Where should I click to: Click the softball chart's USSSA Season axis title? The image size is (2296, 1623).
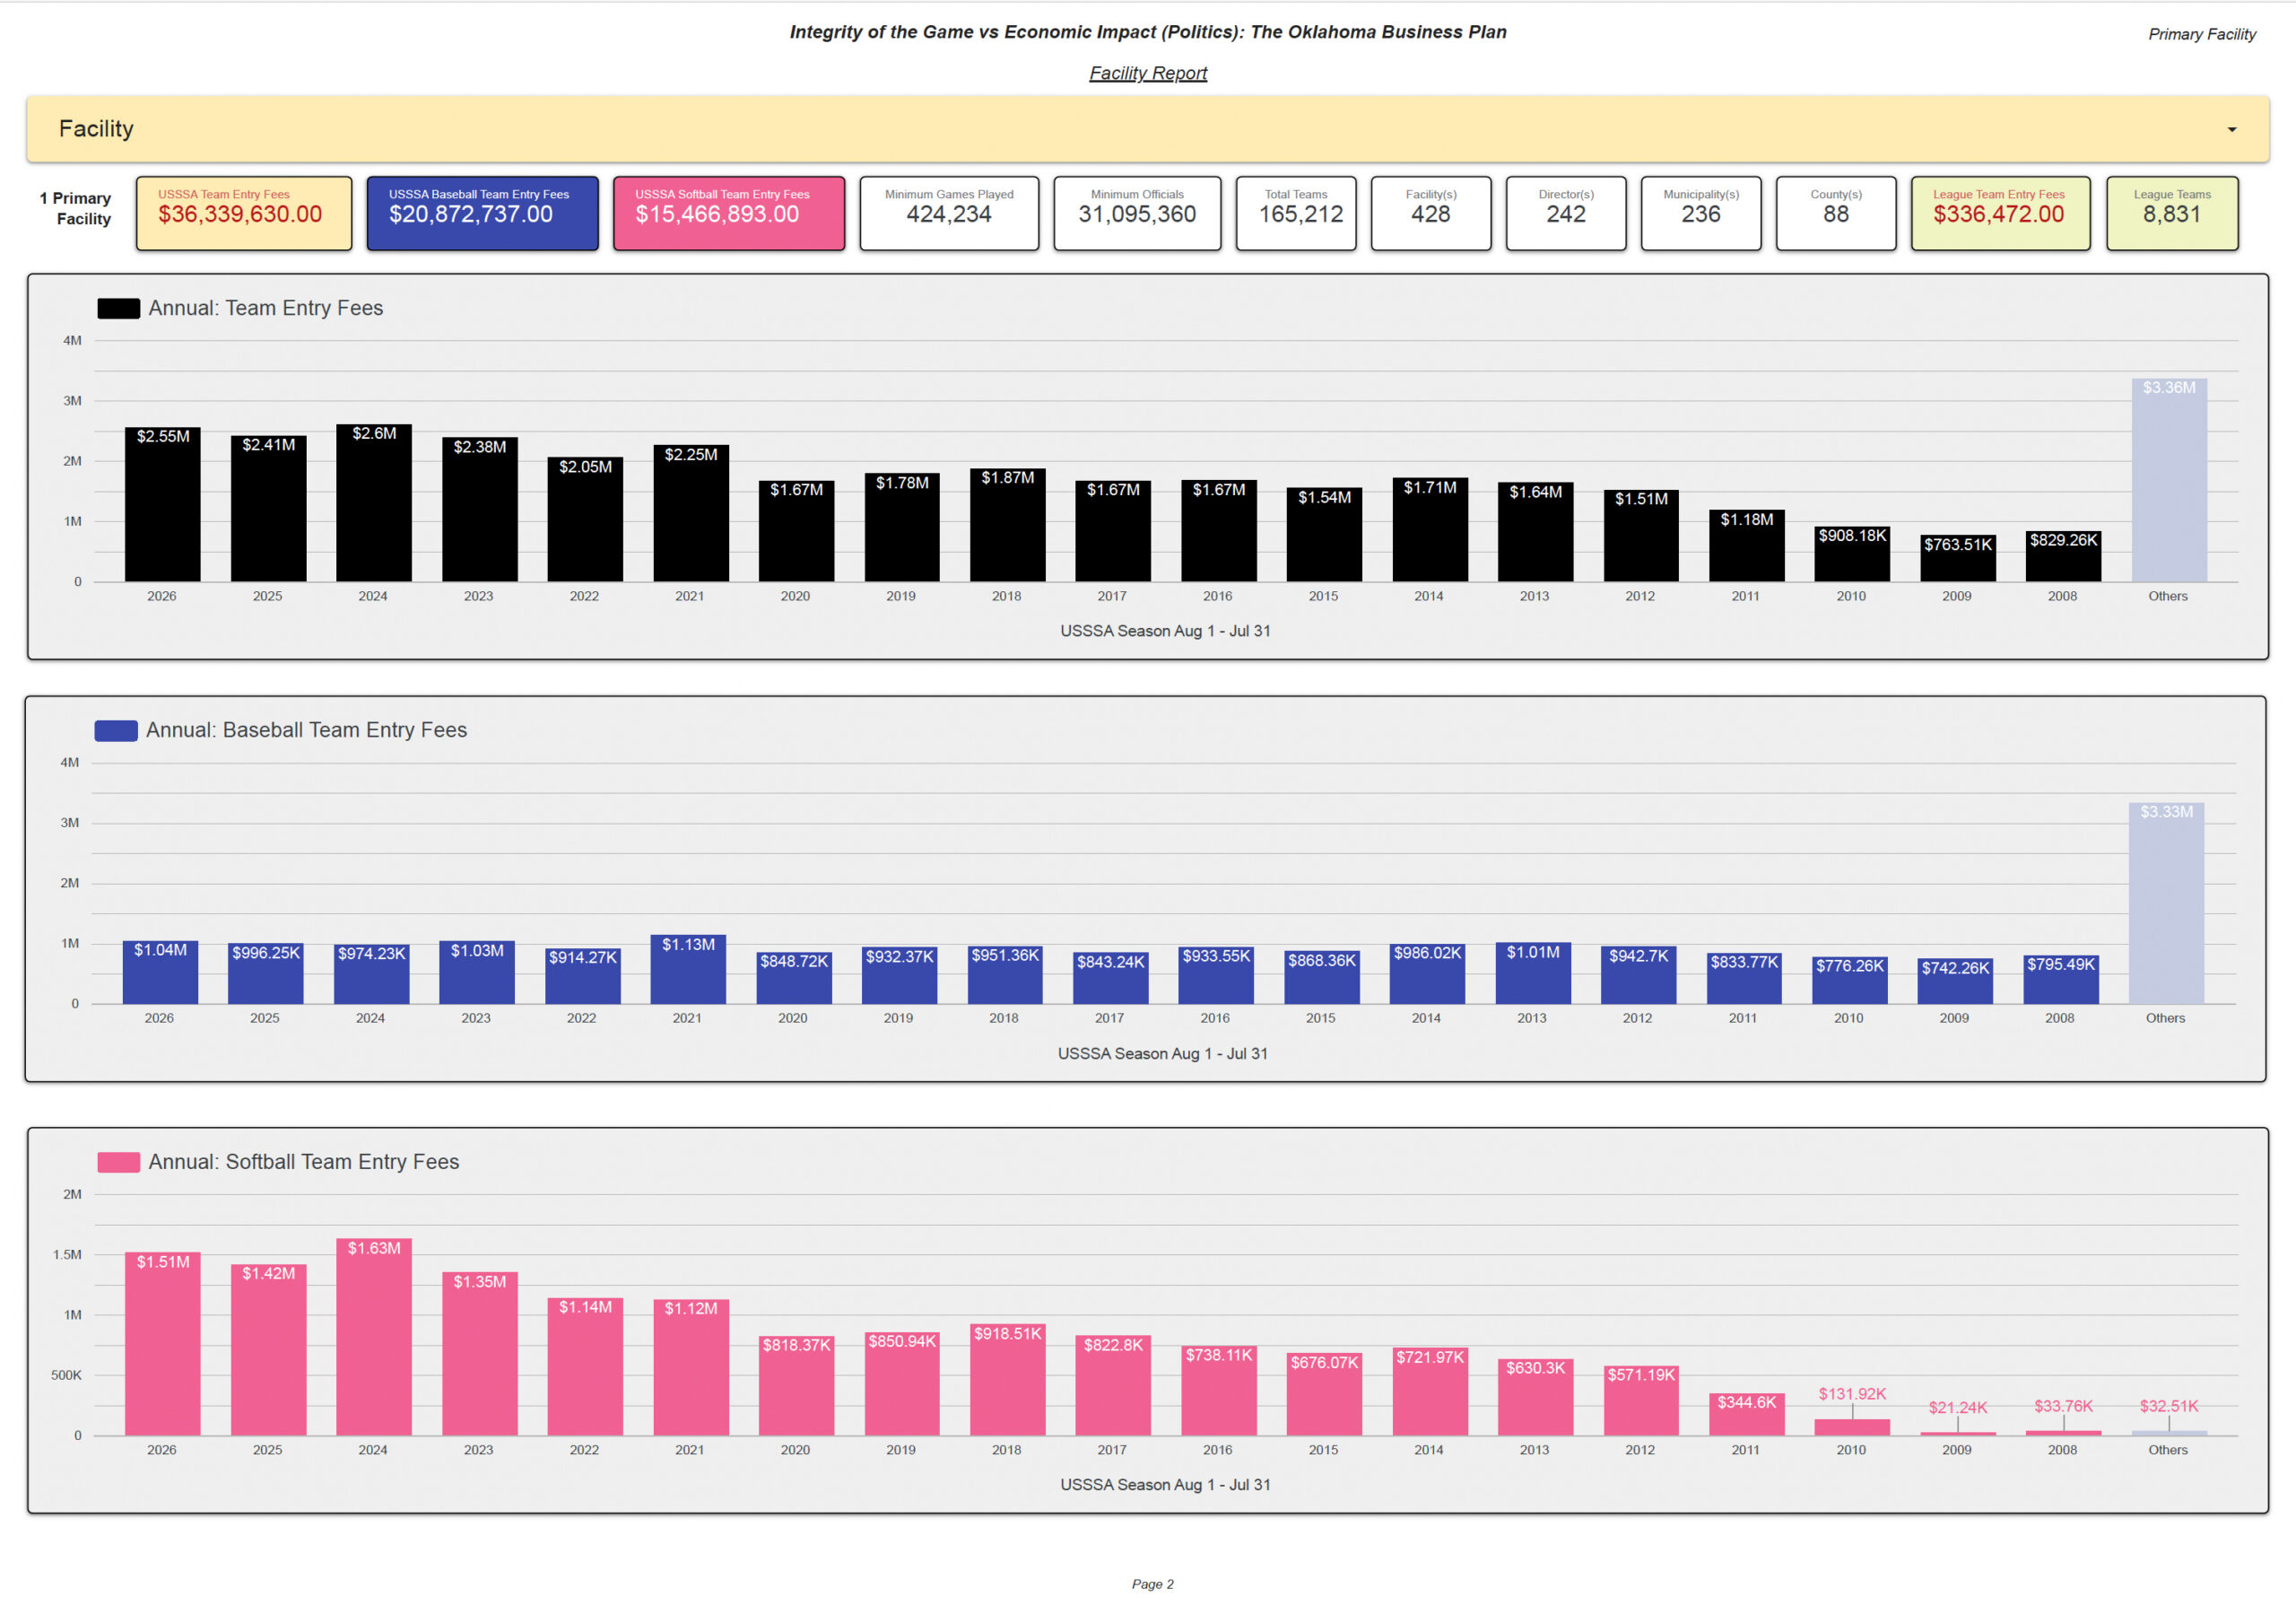pyautogui.click(x=1165, y=1485)
